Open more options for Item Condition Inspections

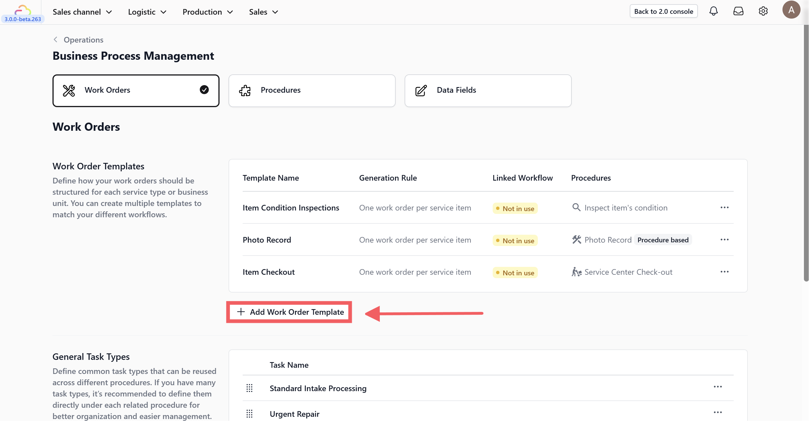click(x=724, y=208)
